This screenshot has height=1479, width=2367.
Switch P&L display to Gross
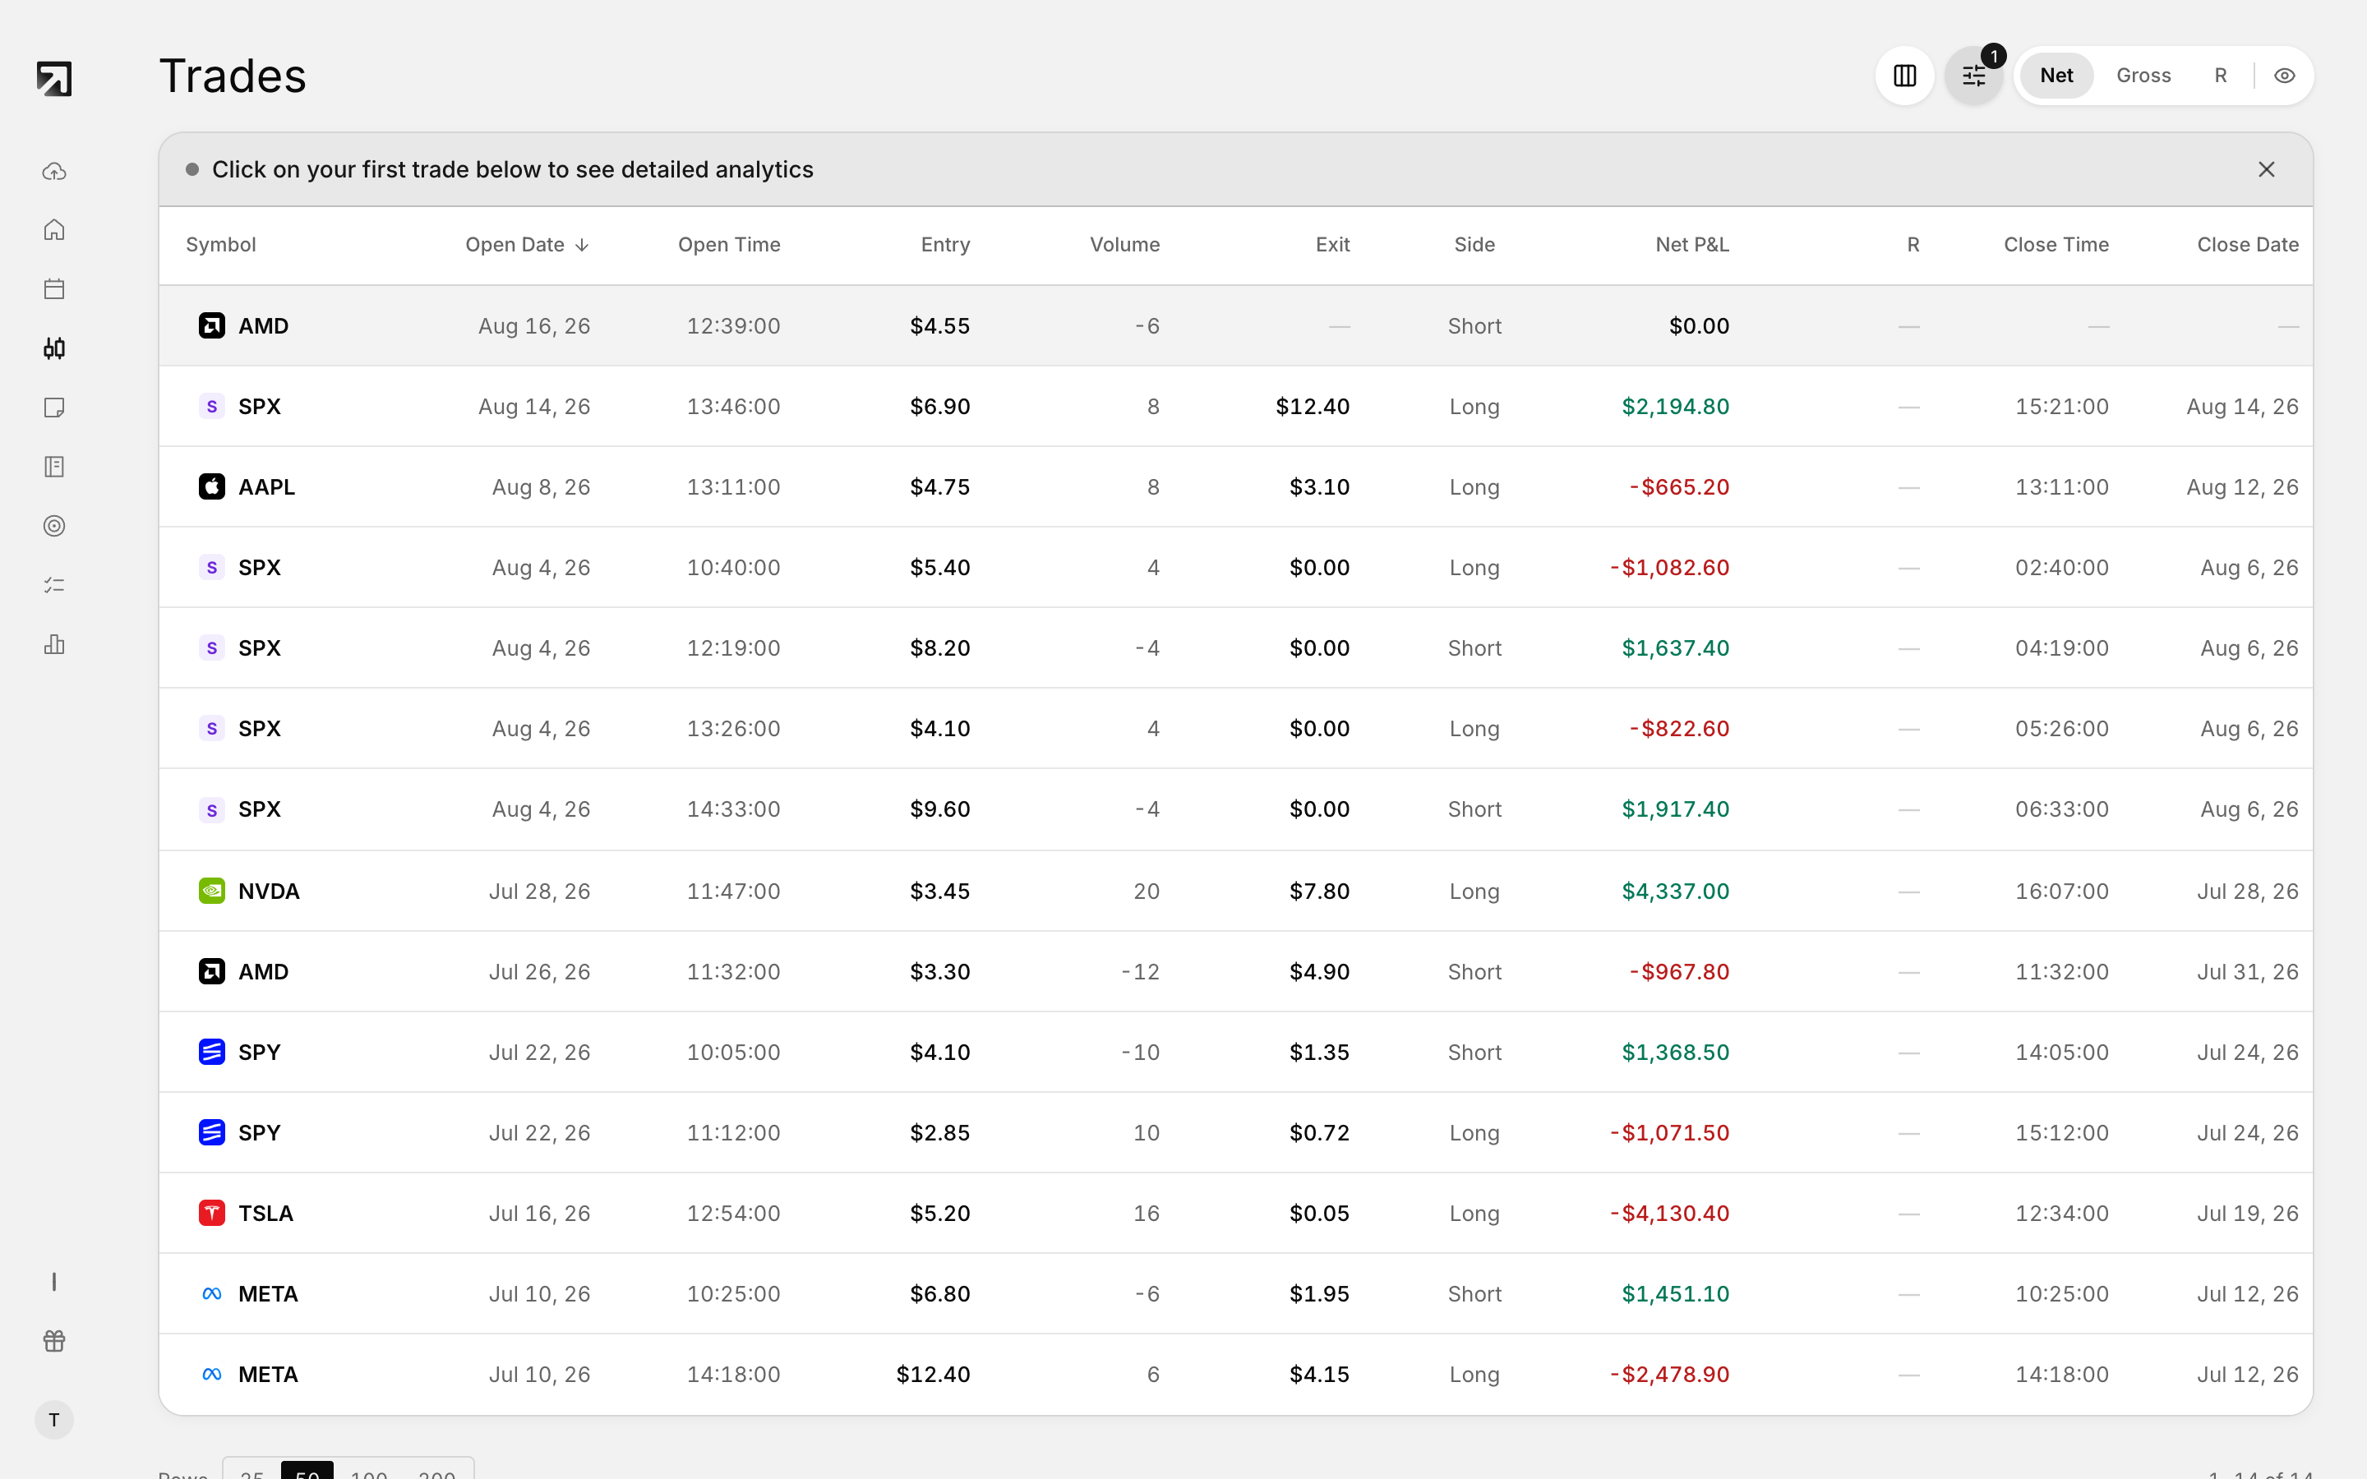2143,76
